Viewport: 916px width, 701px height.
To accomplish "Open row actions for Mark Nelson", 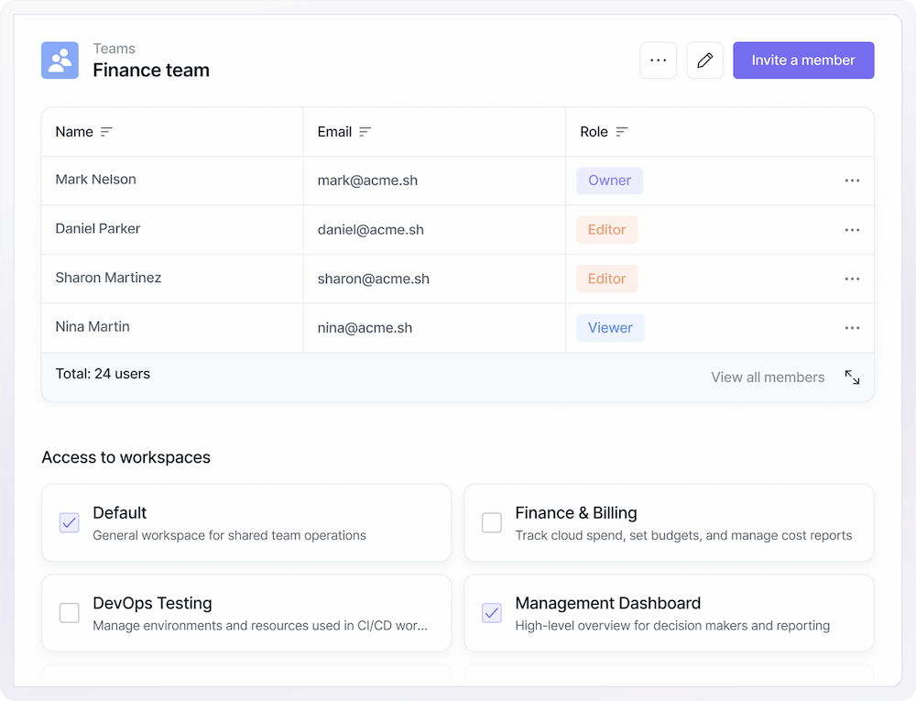I will pyautogui.click(x=852, y=181).
